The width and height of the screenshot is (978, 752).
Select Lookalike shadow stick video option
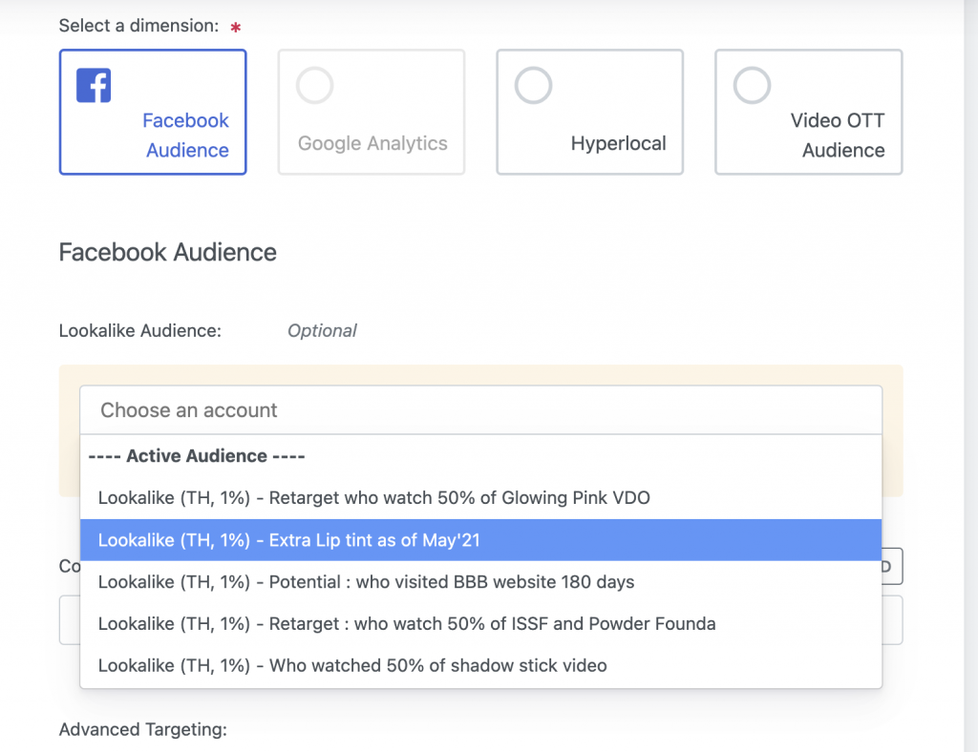(481, 665)
